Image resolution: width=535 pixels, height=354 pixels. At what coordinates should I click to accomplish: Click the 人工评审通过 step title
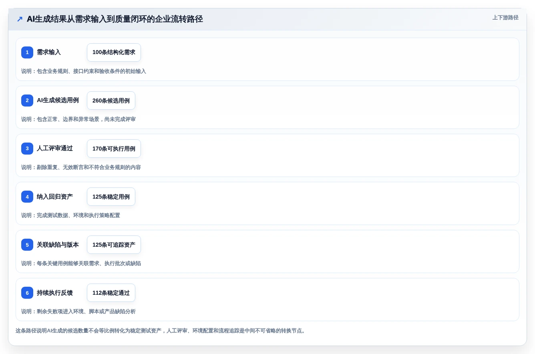[x=55, y=148]
